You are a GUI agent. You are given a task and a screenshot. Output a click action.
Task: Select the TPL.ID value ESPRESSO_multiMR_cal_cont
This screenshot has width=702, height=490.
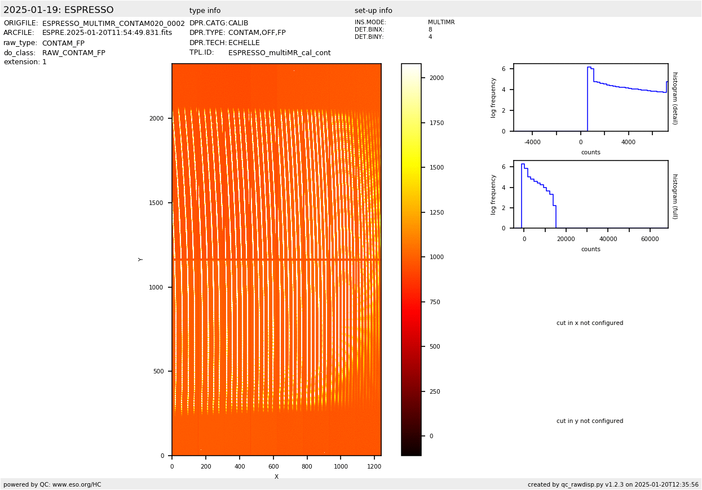[279, 53]
